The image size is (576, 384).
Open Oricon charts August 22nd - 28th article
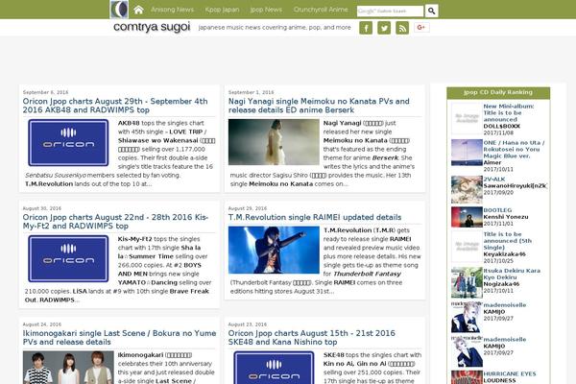tap(115, 222)
